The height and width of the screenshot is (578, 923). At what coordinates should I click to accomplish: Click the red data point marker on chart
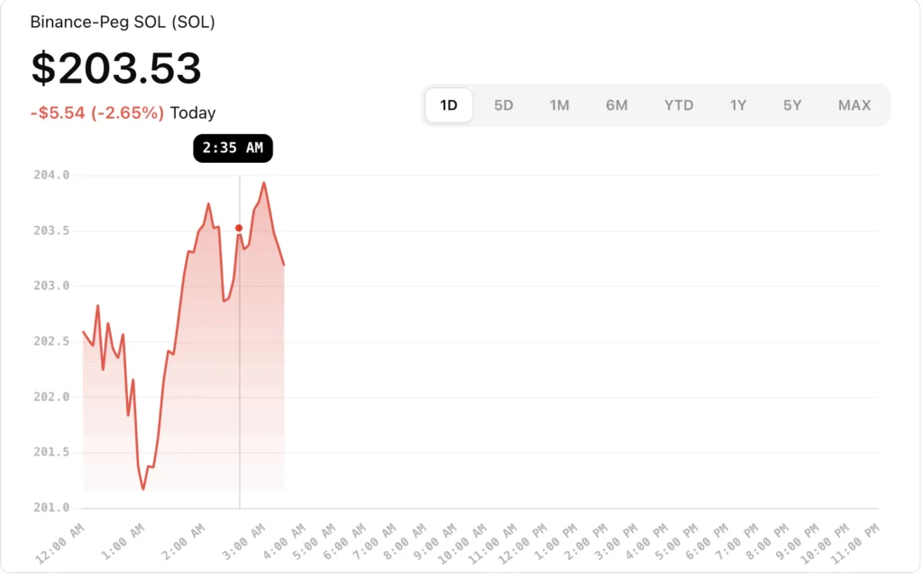point(238,228)
